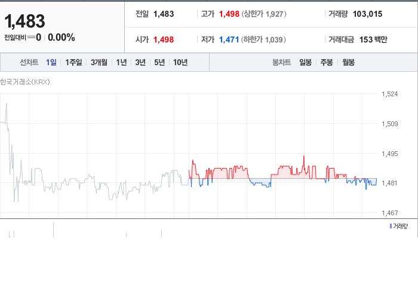Click the 시가 value 1,498
Viewport: 418px width, 293px height.
pyautogui.click(x=164, y=39)
